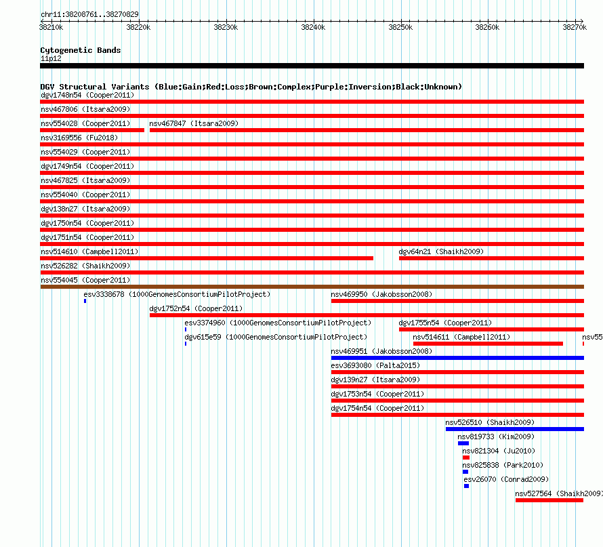The width and height of the screenshot is (603, 547).
Task: Open the dgv1750n54 (Cooper2011) variant label
Action: click(x=87, y=223)
